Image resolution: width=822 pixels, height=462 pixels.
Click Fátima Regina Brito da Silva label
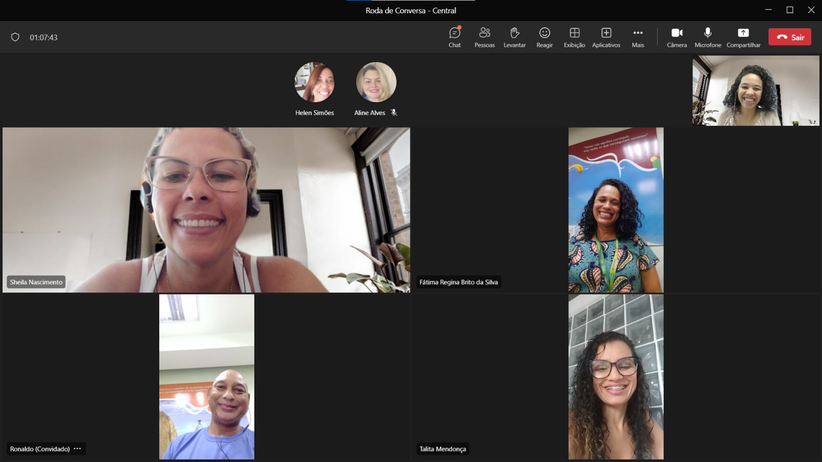(x=458, y=282)
